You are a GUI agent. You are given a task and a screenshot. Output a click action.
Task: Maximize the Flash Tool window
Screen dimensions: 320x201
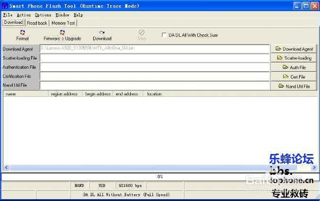coord(306,6)
